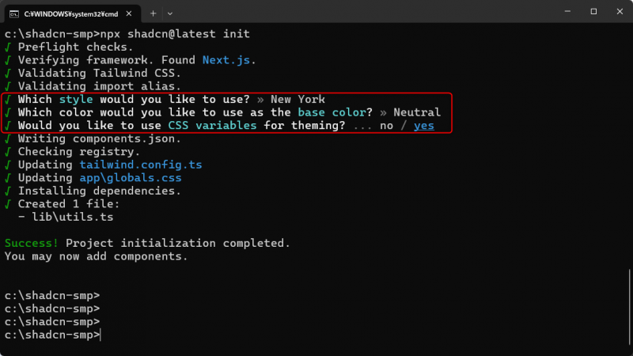The height and width of the screenshot is (356, 633).
Task: Click the 'New York' style answer
Action: 297,100
